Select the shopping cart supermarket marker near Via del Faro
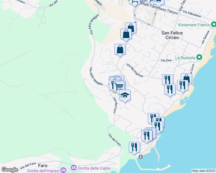This screenshot has height=173, width=216. pyautogui.click(x=119, y=87)
